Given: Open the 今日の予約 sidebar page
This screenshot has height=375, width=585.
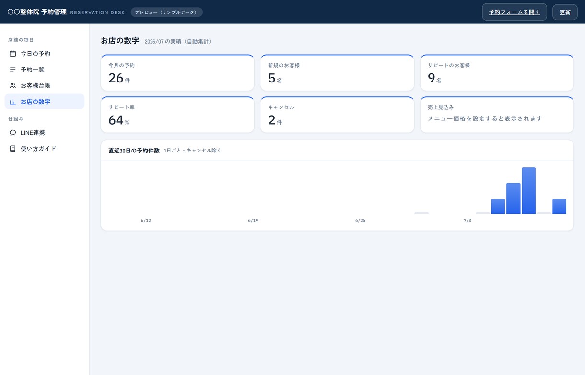Looking at the screenshot, I should (45, 54).
